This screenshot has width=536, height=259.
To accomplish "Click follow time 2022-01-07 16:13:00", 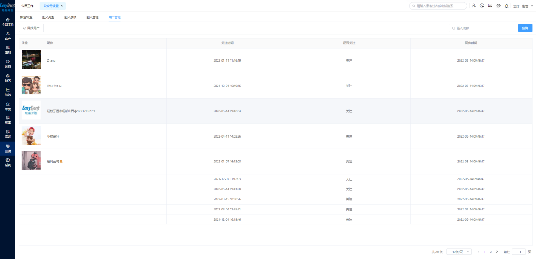I will (227, 161).
